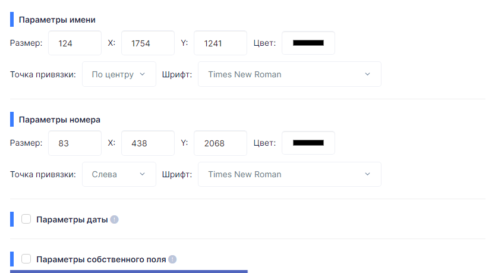The height and width of the screenshot is (273, 495).
Task: Click the Параметры даты label text
Action: [x=72, y=219]
